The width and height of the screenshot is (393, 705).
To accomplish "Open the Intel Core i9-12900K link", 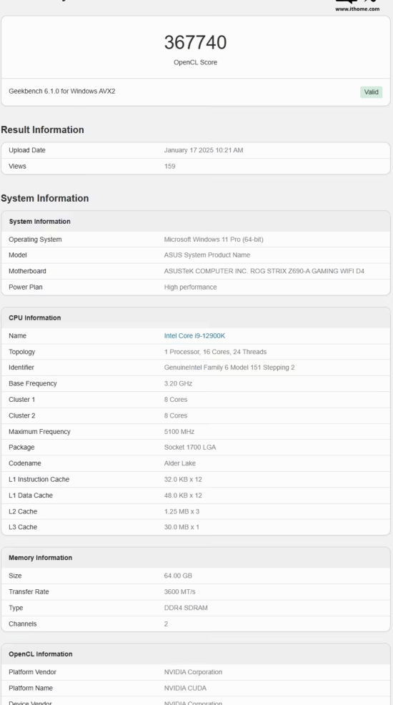I will point(194,336).
